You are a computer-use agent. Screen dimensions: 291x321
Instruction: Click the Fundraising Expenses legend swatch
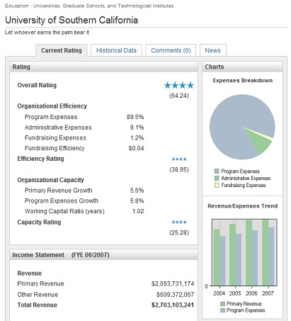pos(217,185)
